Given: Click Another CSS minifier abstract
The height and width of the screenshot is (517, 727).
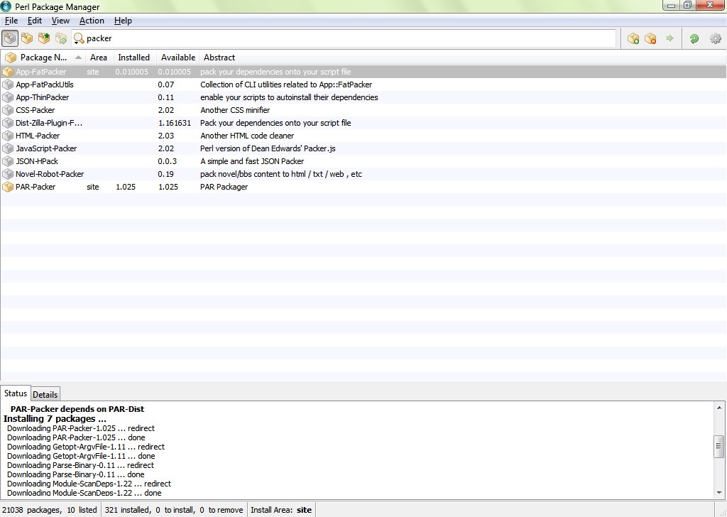Looking at the screenshot, I should pos(235,110).
